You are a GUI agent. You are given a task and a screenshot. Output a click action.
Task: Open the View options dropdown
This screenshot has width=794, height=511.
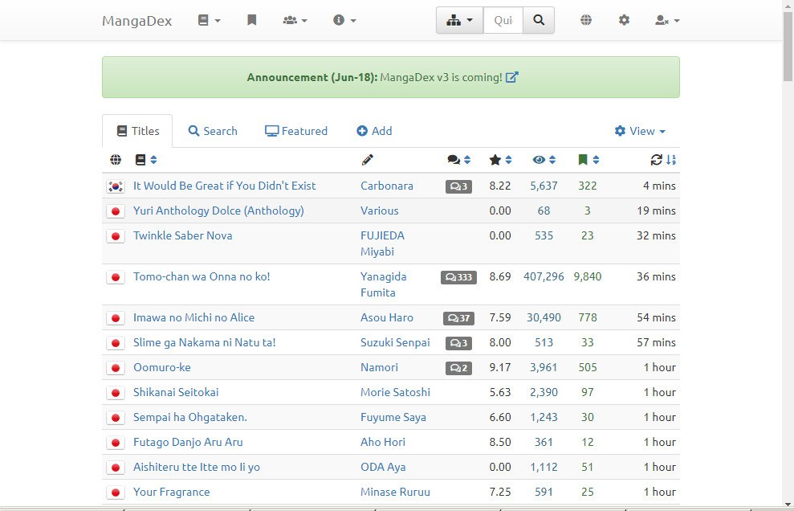point(640,131)
